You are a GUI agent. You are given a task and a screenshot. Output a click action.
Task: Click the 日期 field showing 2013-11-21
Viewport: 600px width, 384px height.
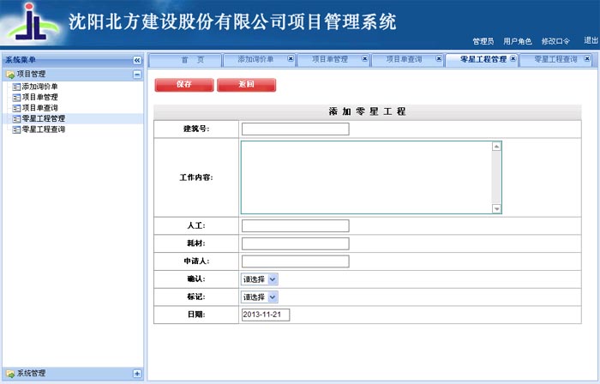pos(266,315)
